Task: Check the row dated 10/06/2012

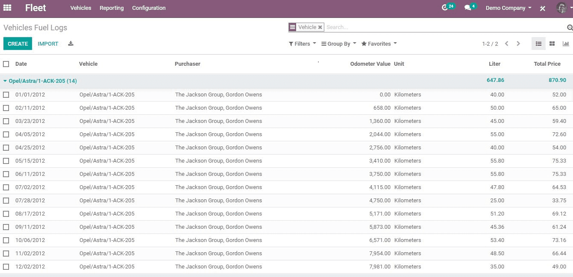Action: [x=6, y=240]
